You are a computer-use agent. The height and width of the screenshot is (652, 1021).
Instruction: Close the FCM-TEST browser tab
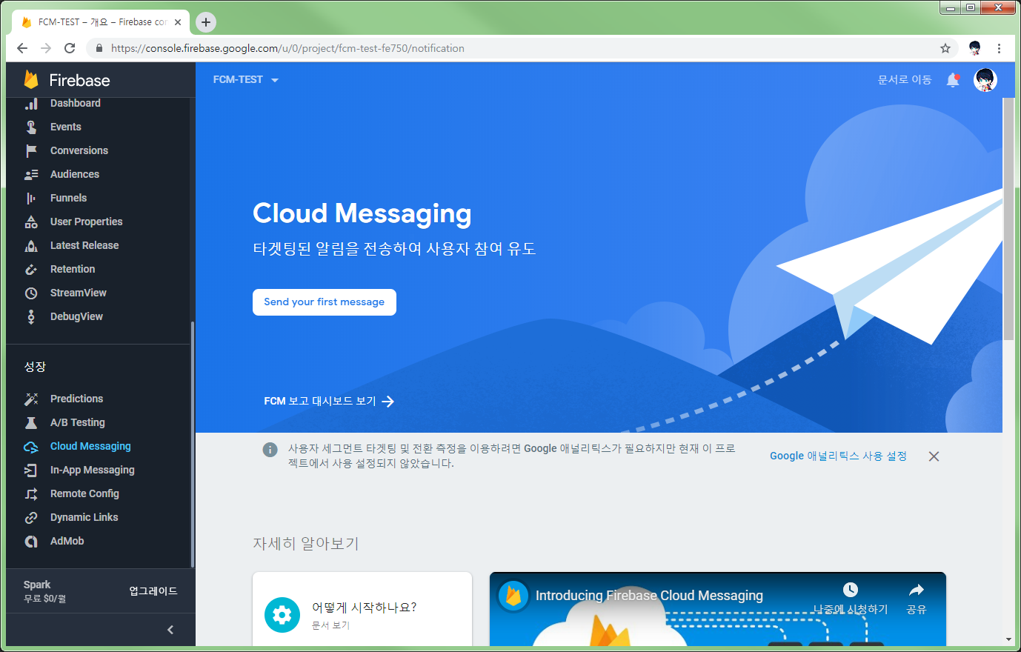pyautogui.click(x=178, y=22)
